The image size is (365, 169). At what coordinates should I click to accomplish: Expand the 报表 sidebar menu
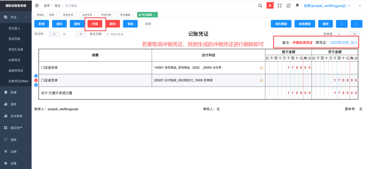pyautogui.click(x=26, y=104)
